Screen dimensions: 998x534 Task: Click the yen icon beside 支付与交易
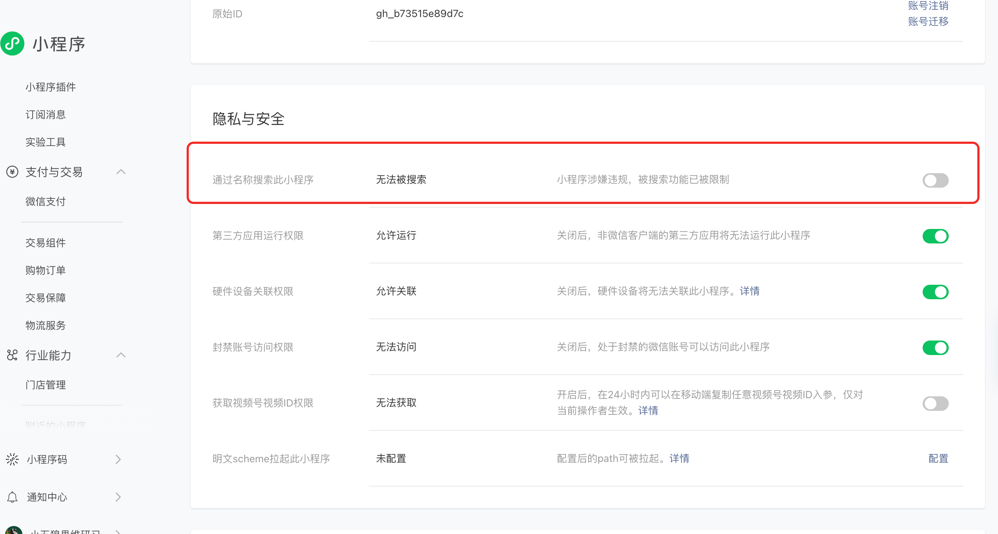[12, 172]
